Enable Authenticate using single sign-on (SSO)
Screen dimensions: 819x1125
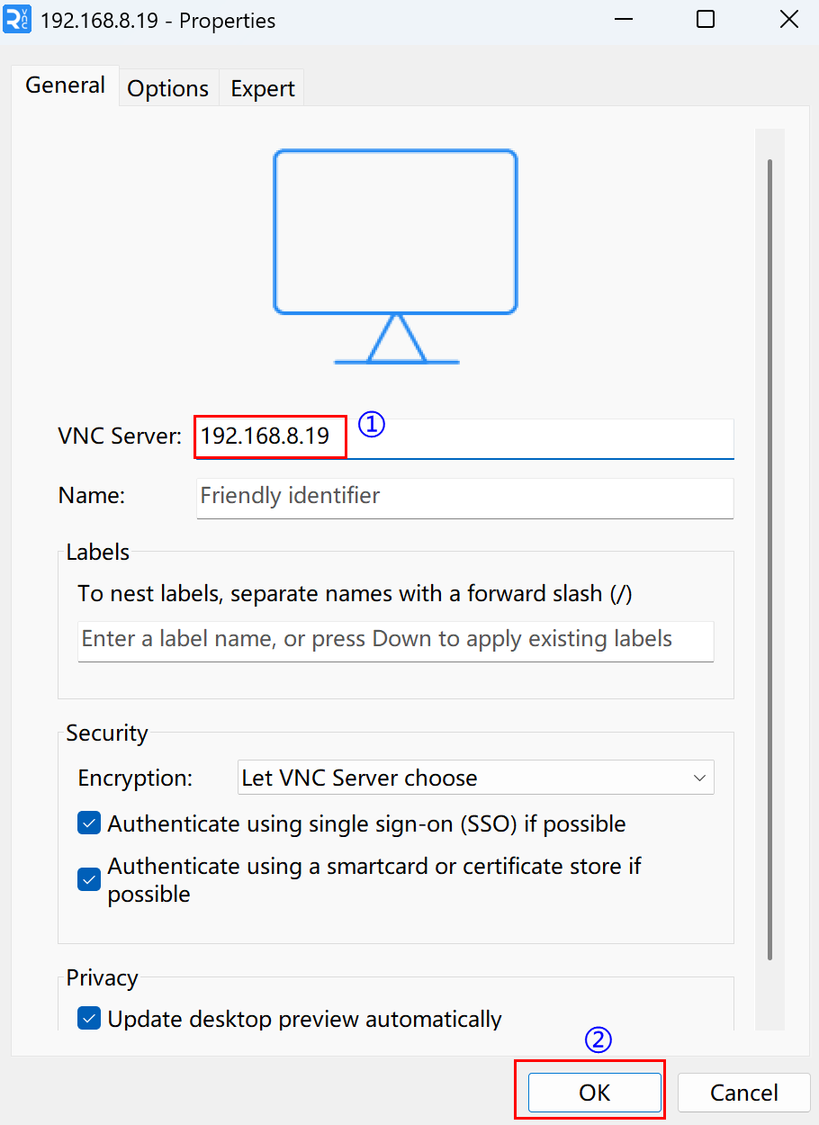[88, 823]
